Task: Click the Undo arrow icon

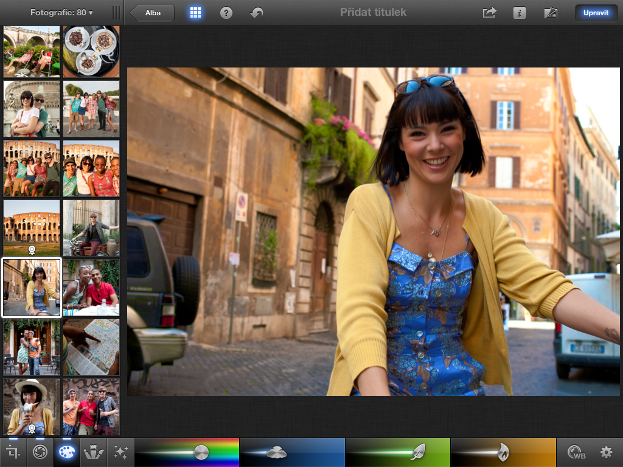Action: point(257,13)
